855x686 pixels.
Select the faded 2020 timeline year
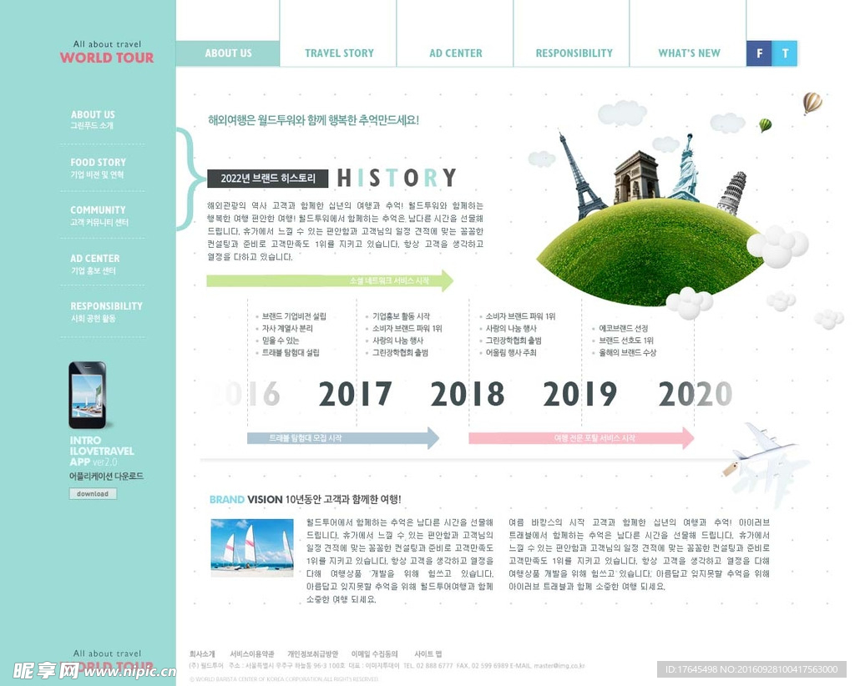[696, 394]
